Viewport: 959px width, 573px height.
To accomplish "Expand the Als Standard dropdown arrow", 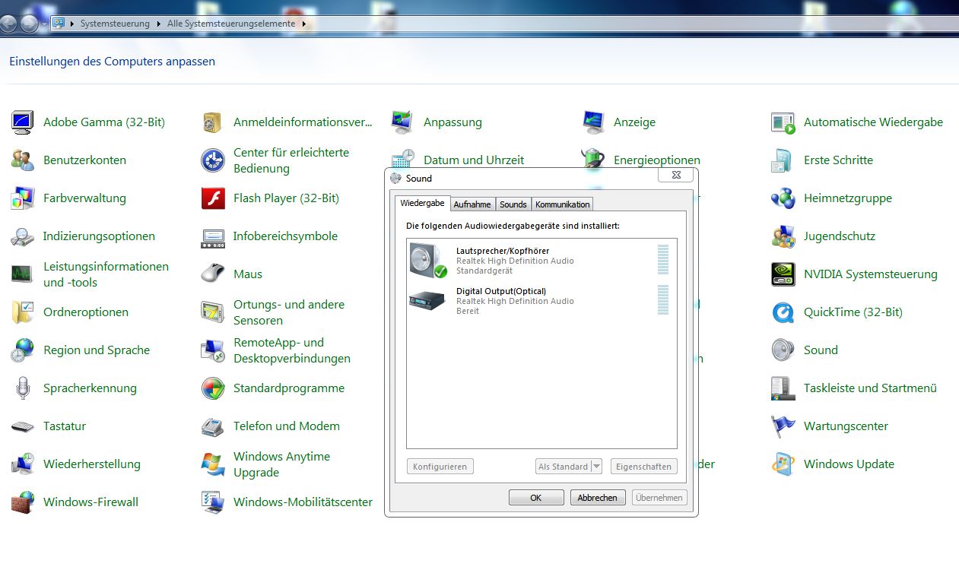I will pos(596,467).
